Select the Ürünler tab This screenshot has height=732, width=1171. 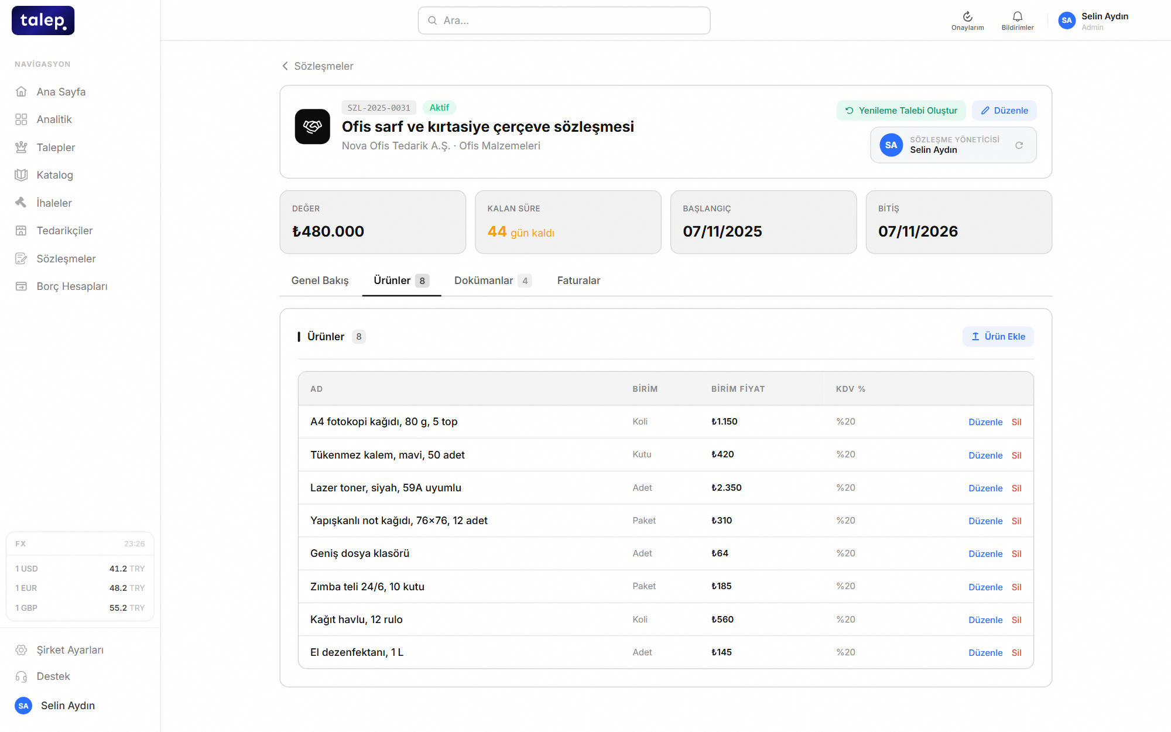(x=402, y=281)
